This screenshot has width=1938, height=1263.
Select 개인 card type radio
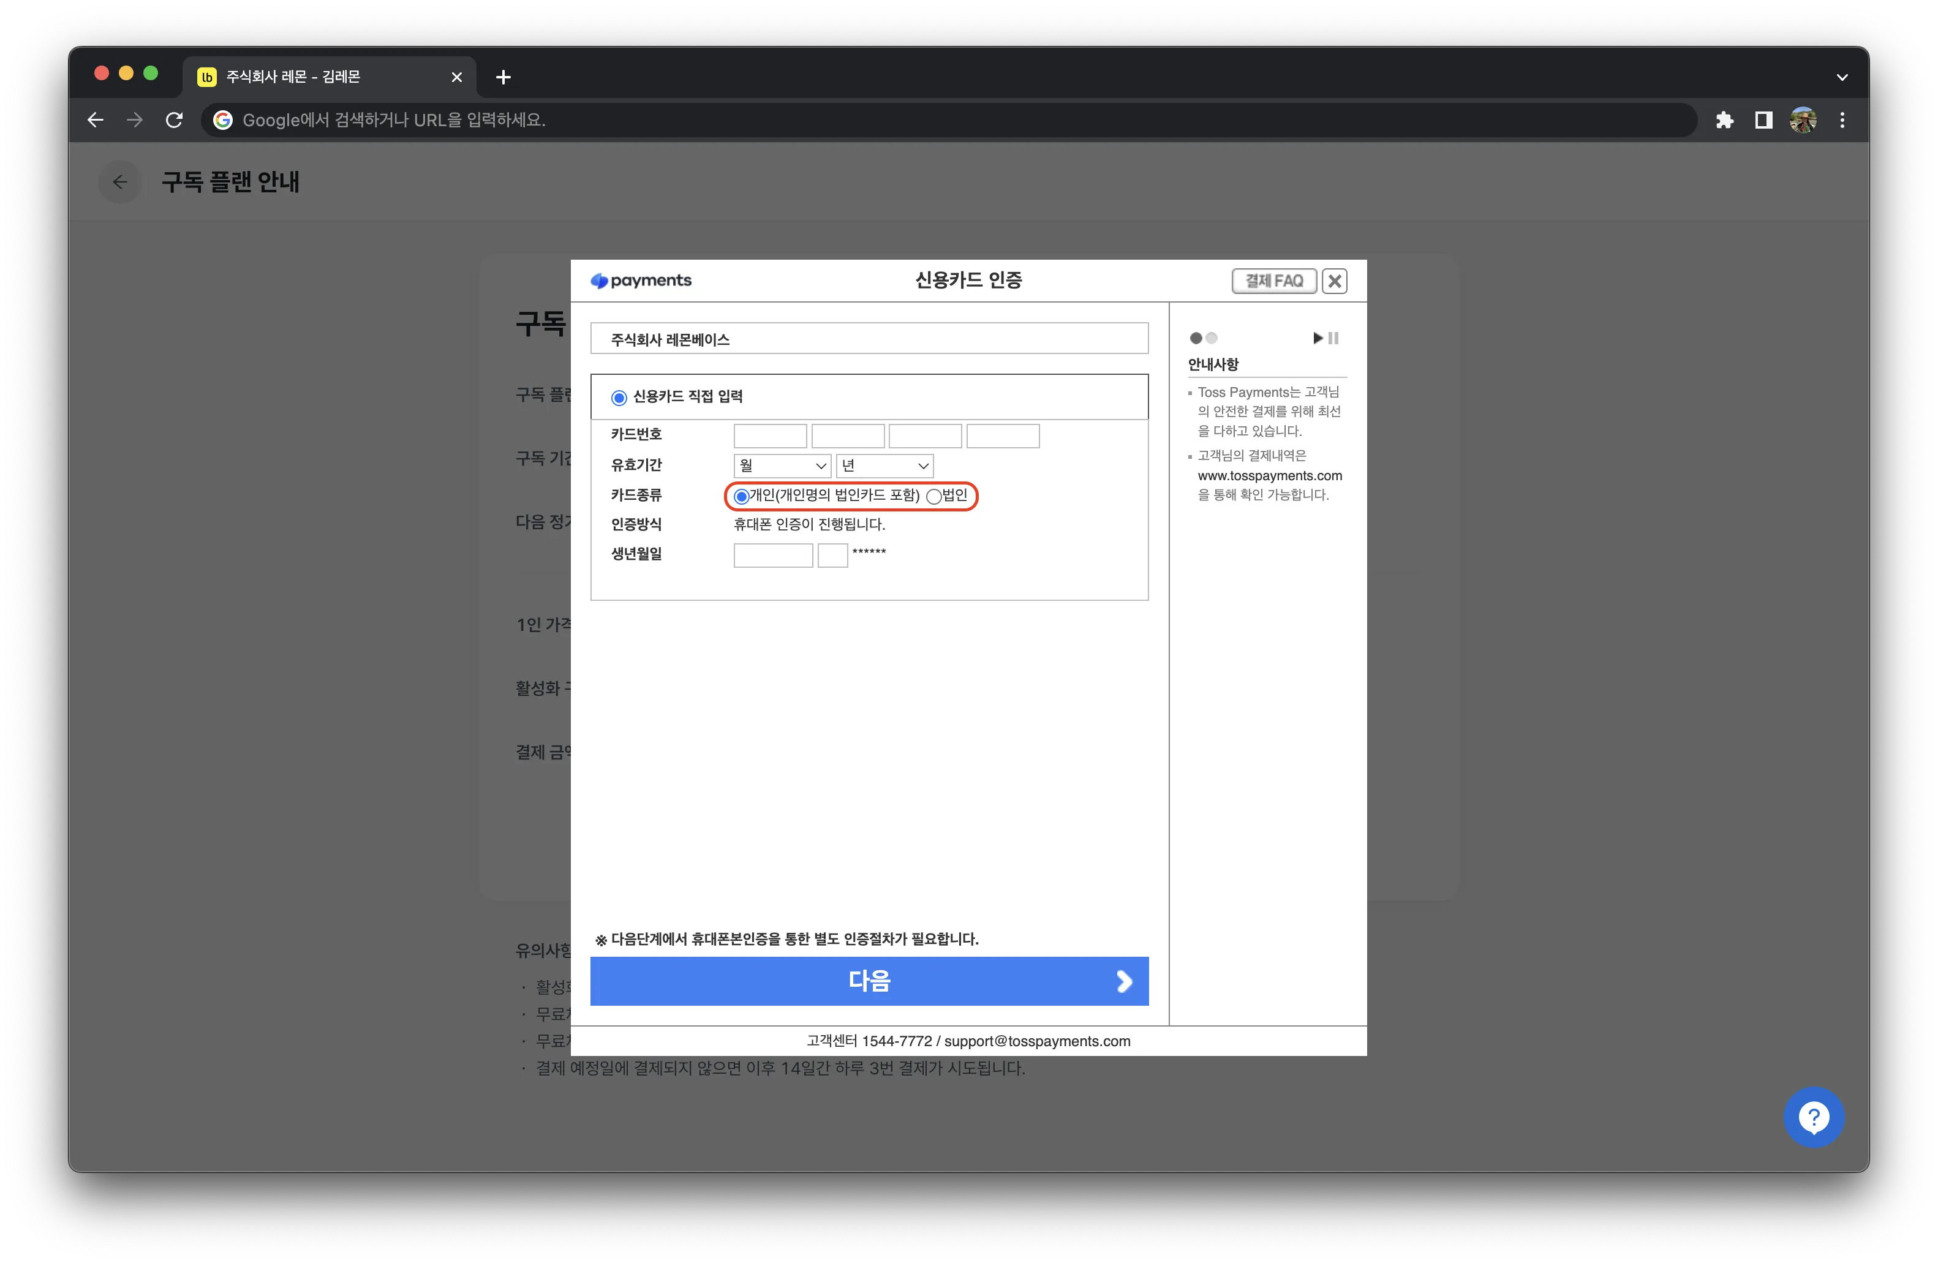[x=741, y=496]
